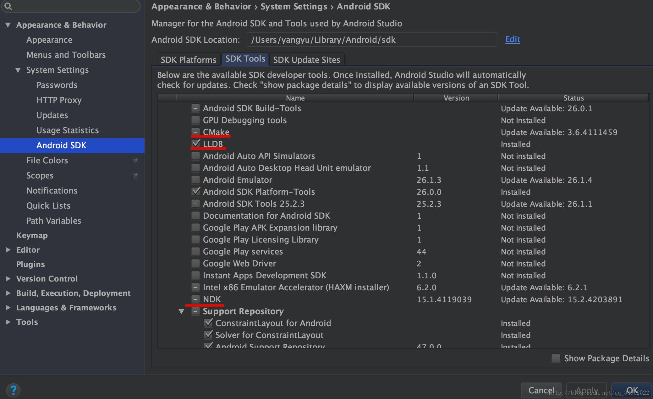Image resolution: width=653 pixels, height=399 pixels.
Task: Open Quick Lists settings
Action: pyautogui.click(x=48, y=206)
